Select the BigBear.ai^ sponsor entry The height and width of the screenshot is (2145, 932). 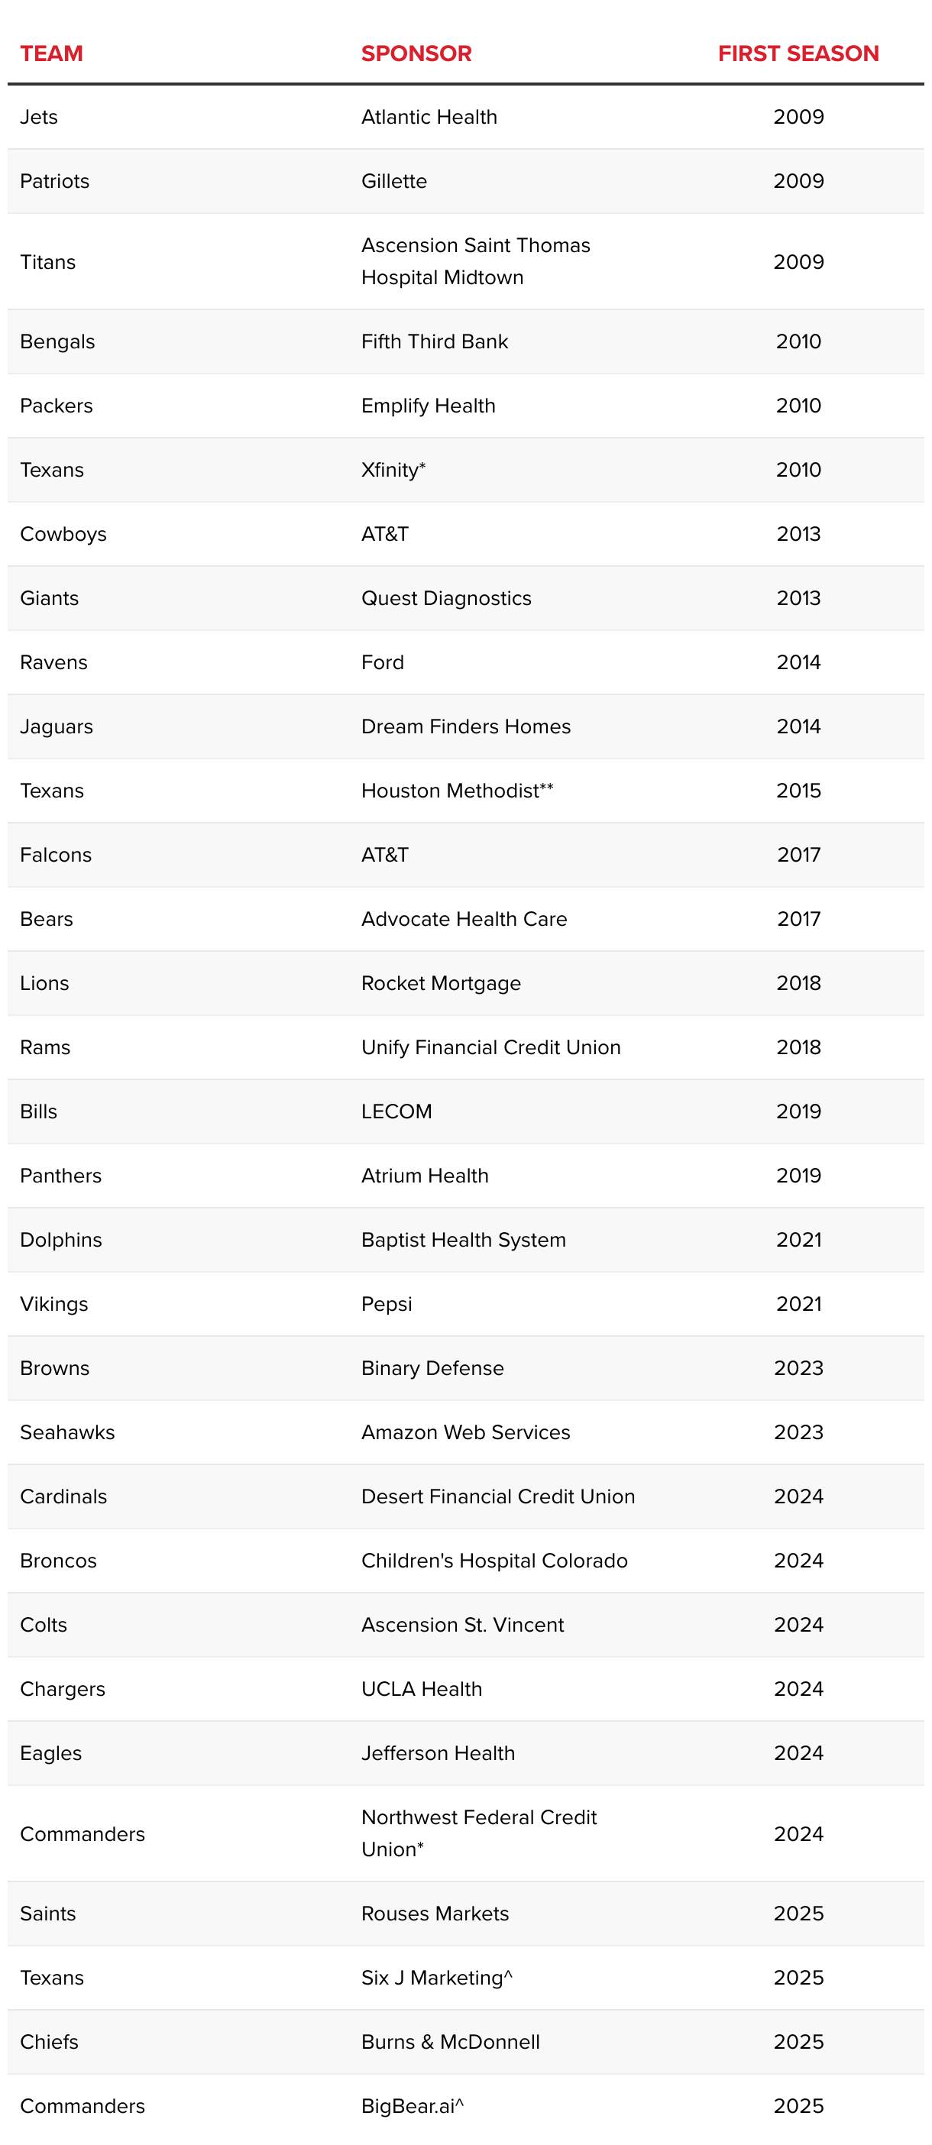tap(413, 2106)
